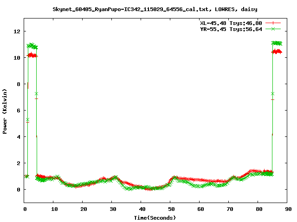Image resolution: width=297 pixels, height=222 pixels.
Task: Click the plot title Skynet_60405_RyanPupo-IC342 text
Action: 155,9
